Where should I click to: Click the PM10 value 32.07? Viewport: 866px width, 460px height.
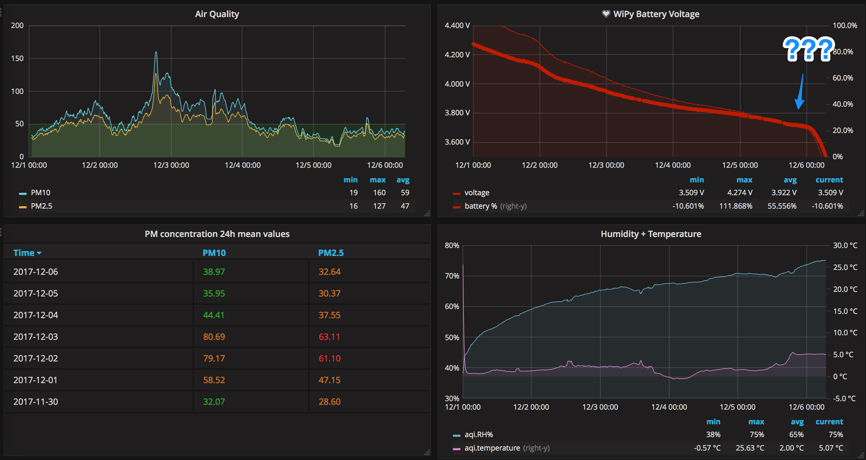click(214, 401)
